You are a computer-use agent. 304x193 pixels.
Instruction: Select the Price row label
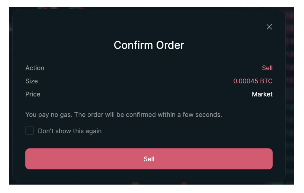[33, 94]
